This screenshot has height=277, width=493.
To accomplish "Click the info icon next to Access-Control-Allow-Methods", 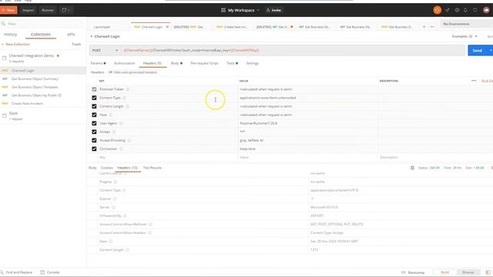I will (150, 224).
